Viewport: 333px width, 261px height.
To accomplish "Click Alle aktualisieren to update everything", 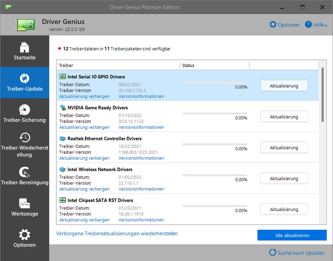I will [292, 235].
